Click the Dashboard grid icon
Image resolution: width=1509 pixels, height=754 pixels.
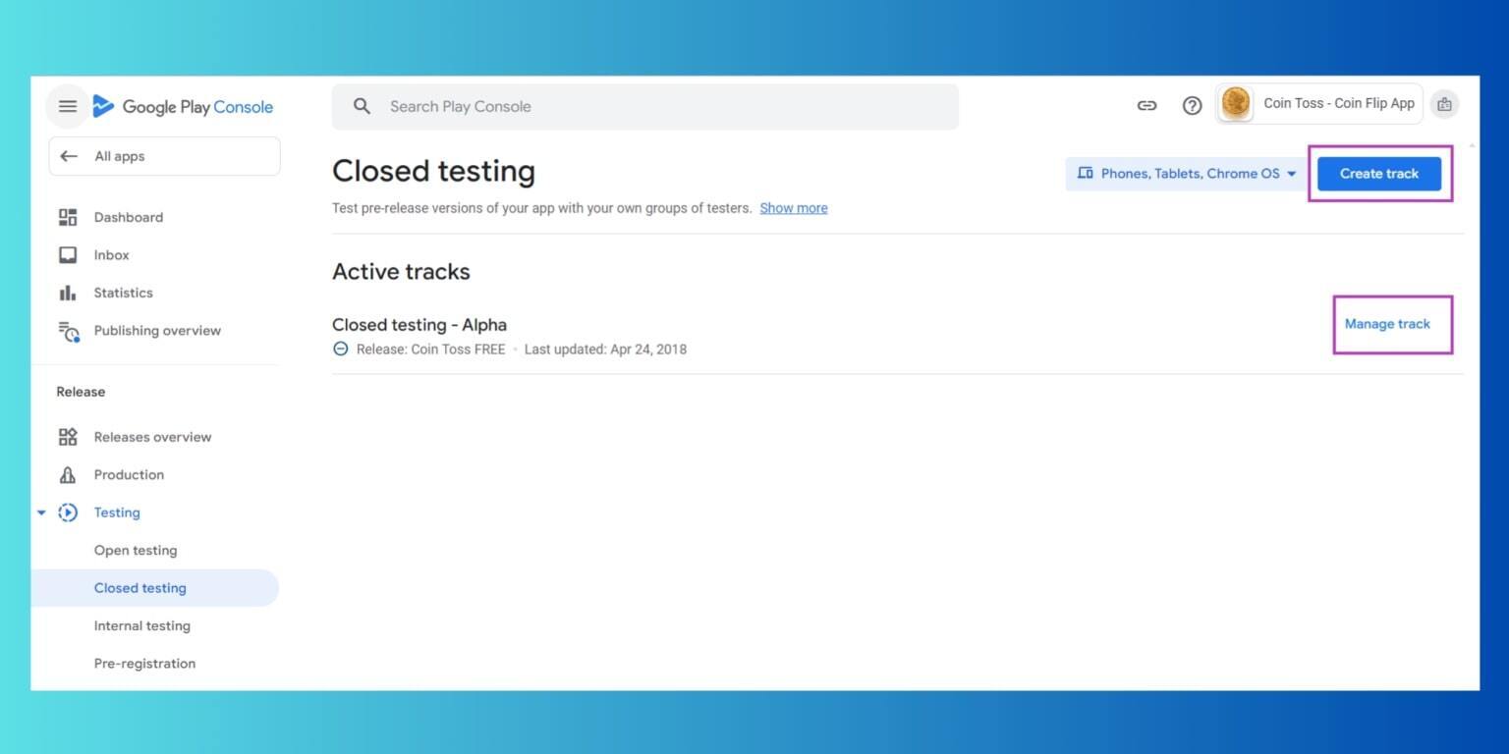point(68,217)
